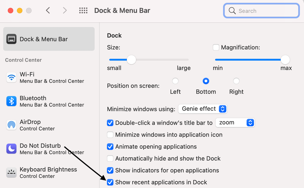Select the Keyboard Brightness icon
Screen dimensions: 304x188
(11, 172)
